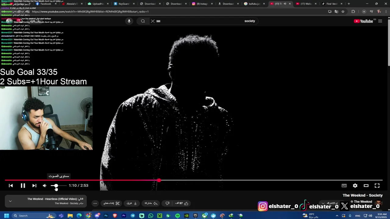Mute the playing tab's audio icon

(285, 4)
